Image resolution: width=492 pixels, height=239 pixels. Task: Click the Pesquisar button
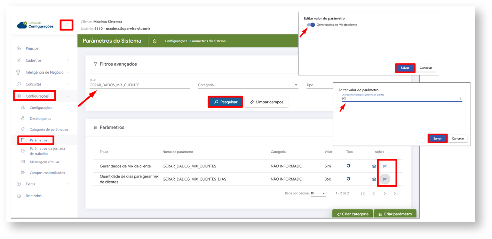(x=225, y=102)
